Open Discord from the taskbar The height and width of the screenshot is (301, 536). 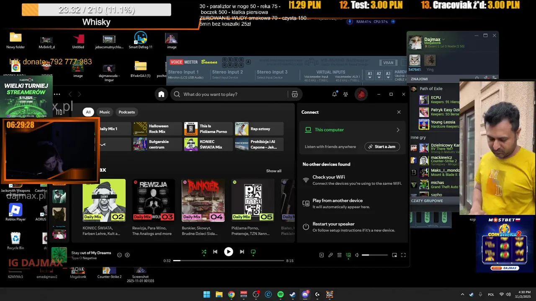(x=305, y=294)
